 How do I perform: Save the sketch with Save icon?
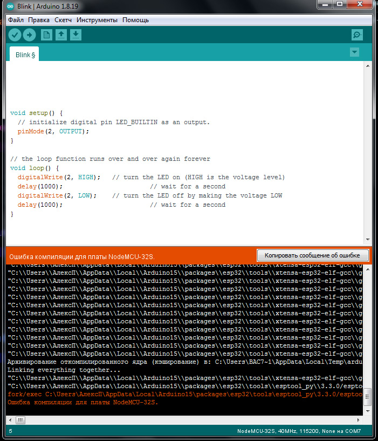pos(75,35)
